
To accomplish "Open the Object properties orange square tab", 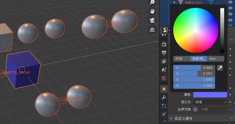I will [x=164, y=89].
